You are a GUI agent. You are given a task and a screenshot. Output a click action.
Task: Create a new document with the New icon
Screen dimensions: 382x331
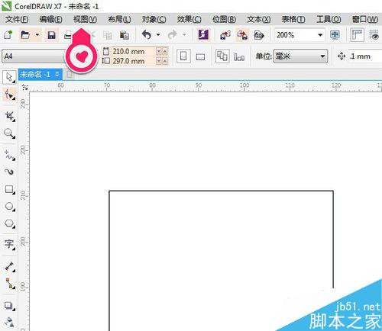coord(8,34)
